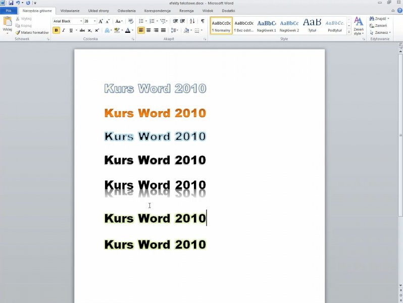Toggle Italic formatting
403x303 pixels.
point(63,30)
